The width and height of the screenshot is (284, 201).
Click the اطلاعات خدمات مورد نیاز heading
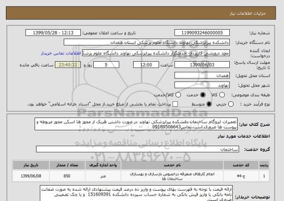(x=244, y=136)
